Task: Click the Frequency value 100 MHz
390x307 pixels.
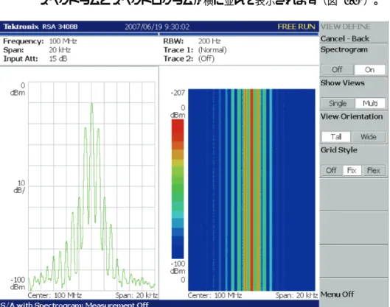Action: point(63,41)
